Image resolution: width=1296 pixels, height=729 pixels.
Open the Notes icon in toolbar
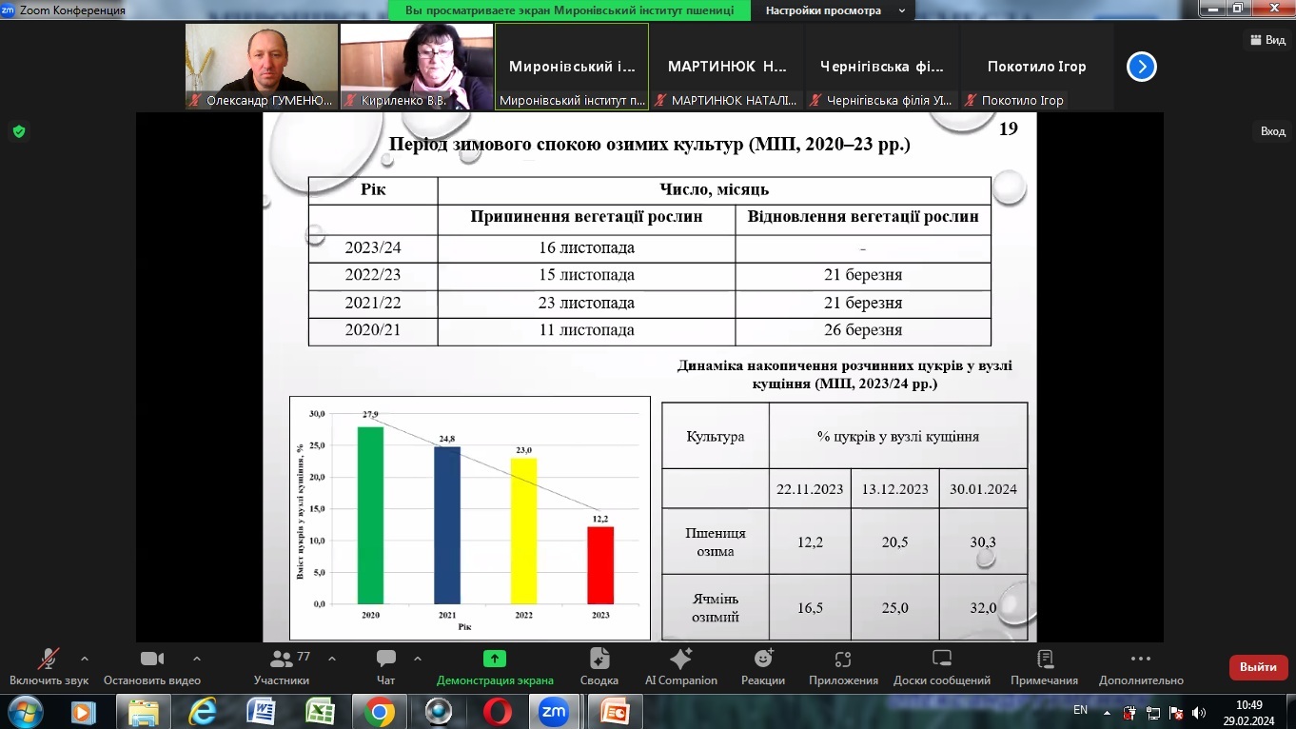coord(1045,659)
